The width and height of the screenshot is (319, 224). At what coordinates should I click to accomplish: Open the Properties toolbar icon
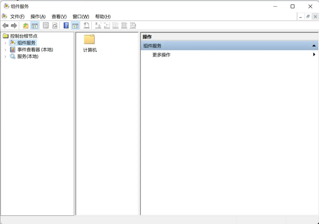[46, 26]
